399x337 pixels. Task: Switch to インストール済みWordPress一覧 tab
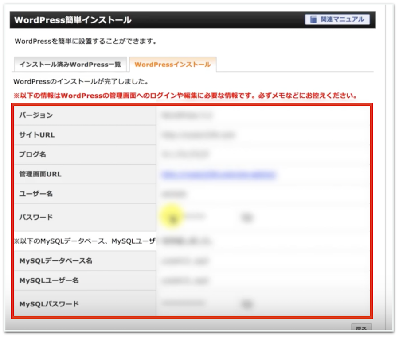[70, 65]
